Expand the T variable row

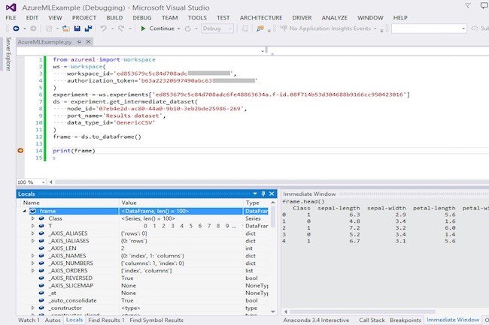point(33,226)
